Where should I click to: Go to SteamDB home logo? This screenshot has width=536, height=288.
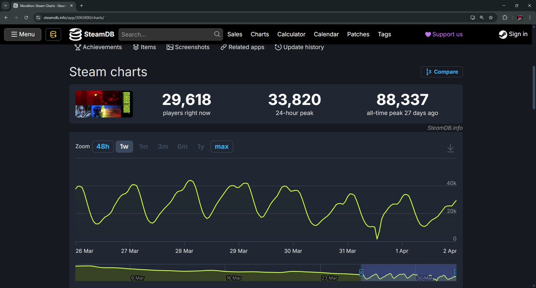92,34
